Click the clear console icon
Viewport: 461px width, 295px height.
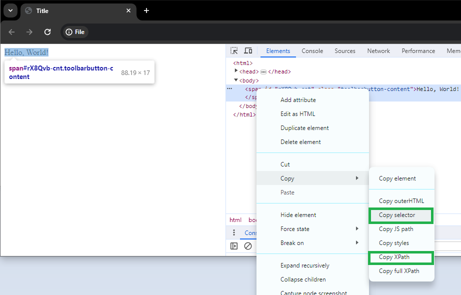pyautogui.click(x=248, y=246)
